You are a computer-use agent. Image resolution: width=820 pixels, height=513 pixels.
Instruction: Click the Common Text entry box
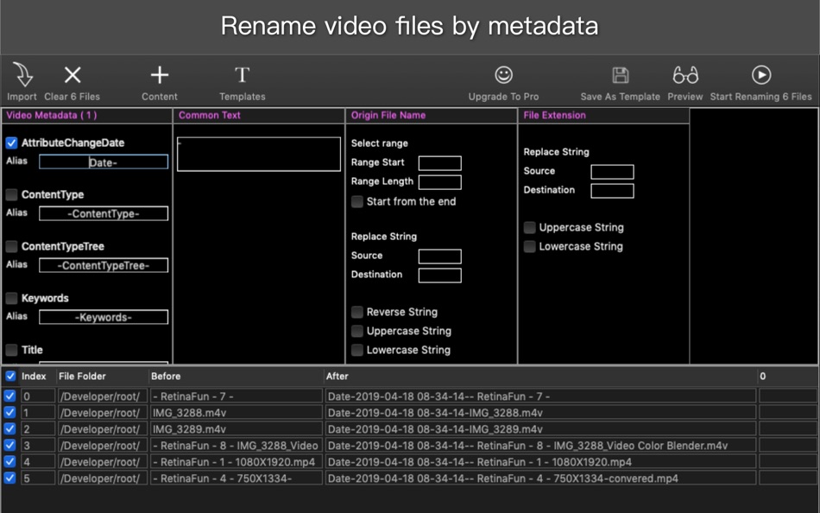tap(259, 154)
